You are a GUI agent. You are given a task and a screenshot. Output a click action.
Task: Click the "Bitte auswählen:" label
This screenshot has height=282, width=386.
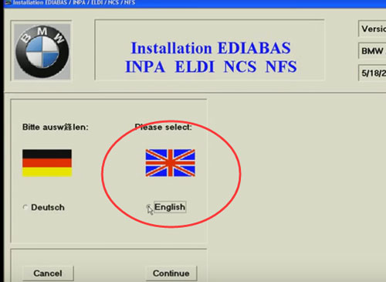point(56,127)
